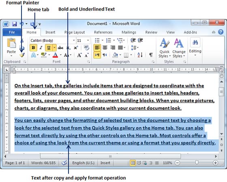Image resolution: width=227 pixels, height=182 pixels.
Task: Toggle Italic formatting
Action: click(41, 48)
